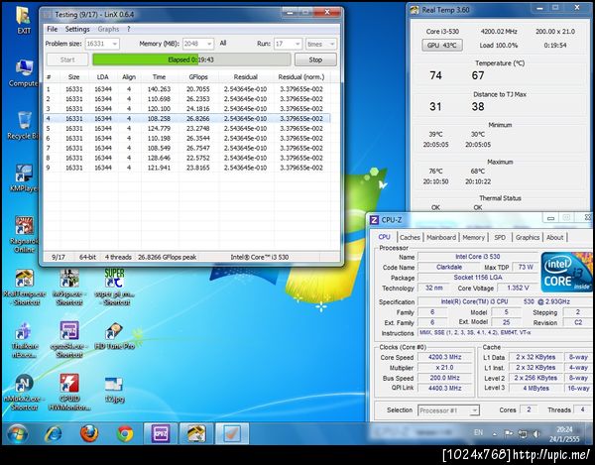Click the All memory button in LinX
Viewport: 595px width, 465px height.
point(223,44)
